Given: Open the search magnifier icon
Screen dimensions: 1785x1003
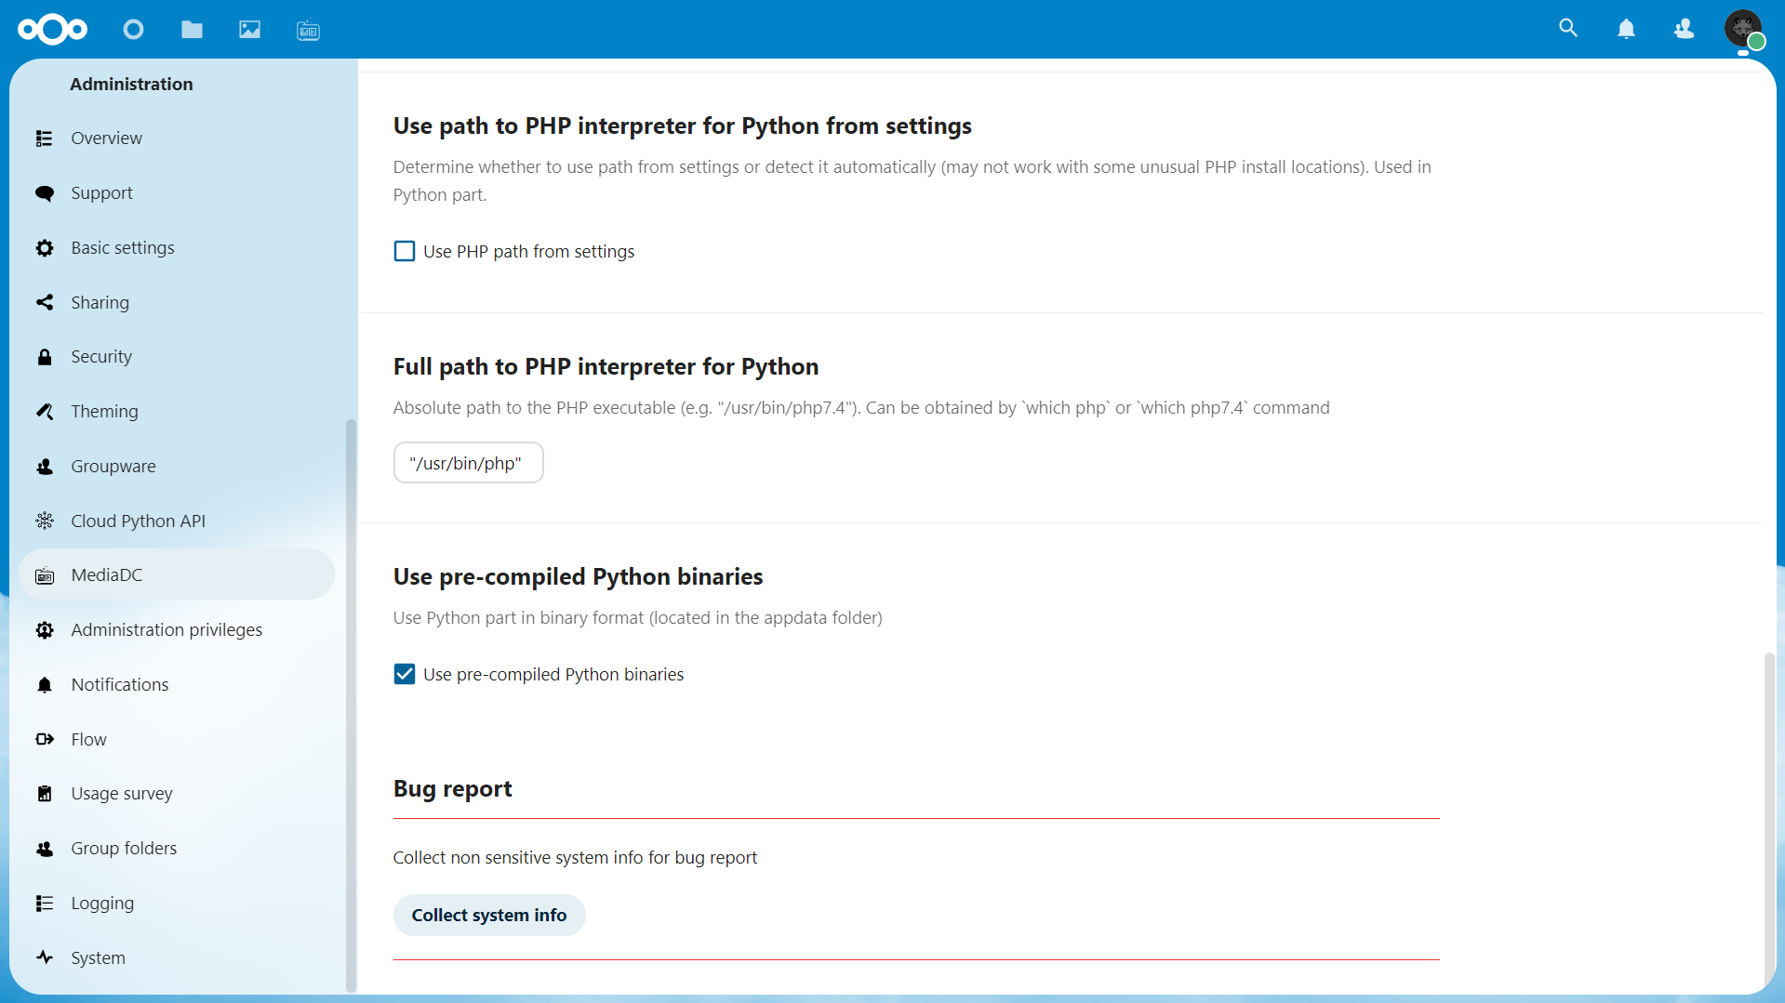Looking at the screenshot, I should coord(1568,29).
